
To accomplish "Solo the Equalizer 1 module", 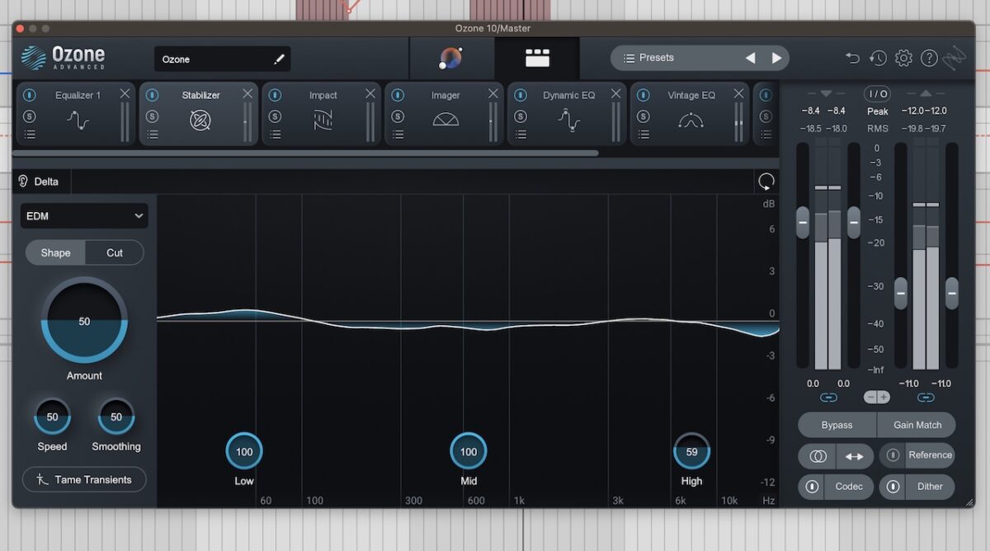I will click(x=30, y=115).
